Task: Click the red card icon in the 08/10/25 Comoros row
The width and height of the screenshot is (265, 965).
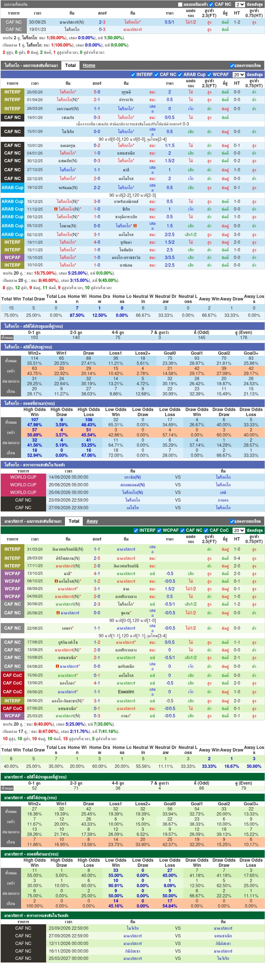Action: click(56, 581)
